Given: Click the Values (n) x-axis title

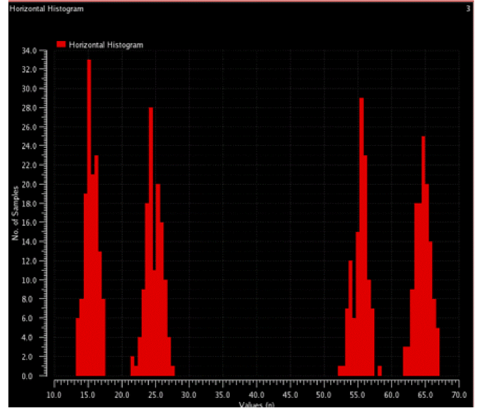Looking at the screenshot, I should pyautogui.click(x=257, y=404).
